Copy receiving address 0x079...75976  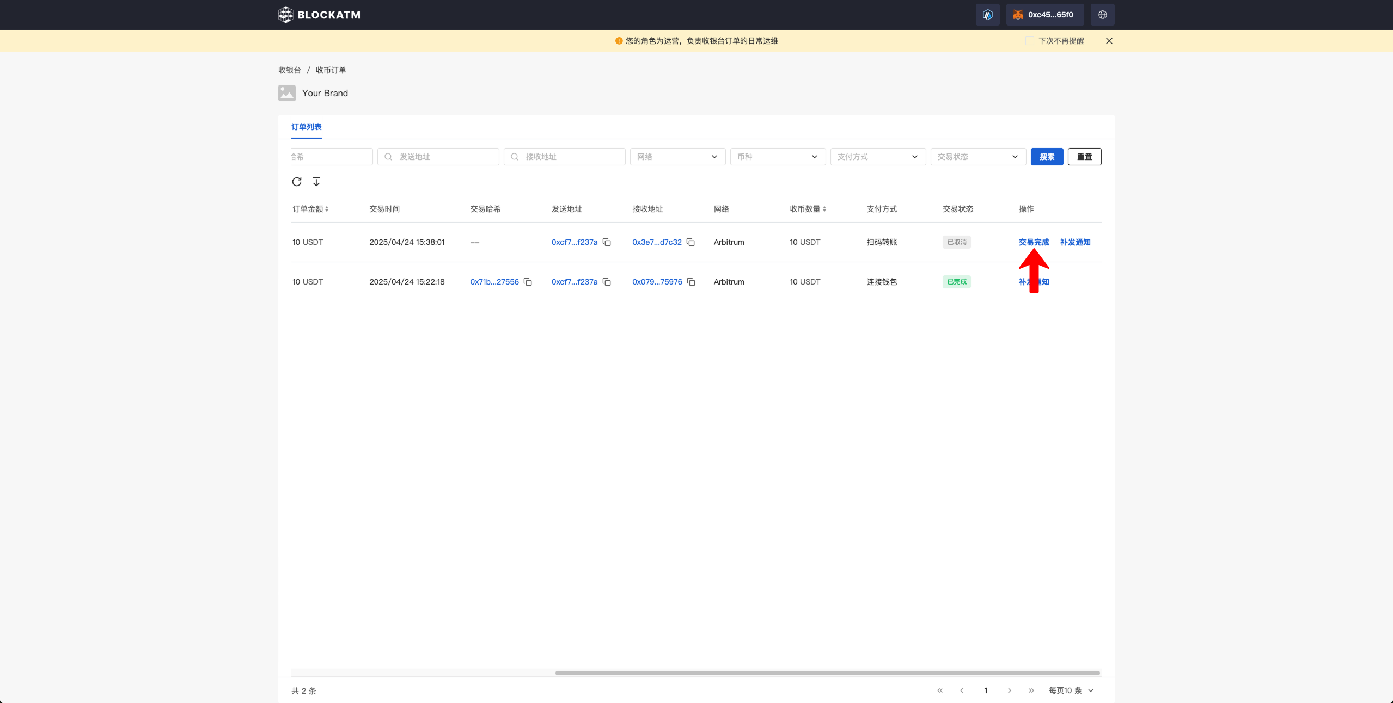[x=691, y=282]
